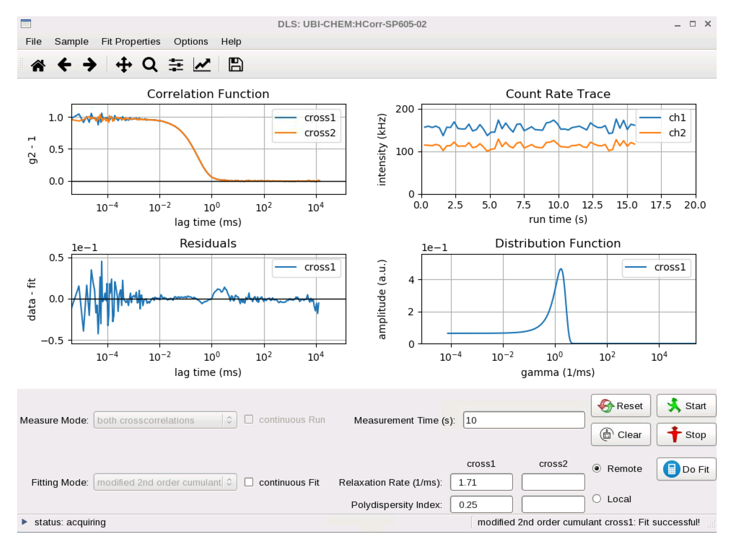Click the Home reset view icon
The image size is (730, 542).
pyautogui.click(x=38, y=65)
